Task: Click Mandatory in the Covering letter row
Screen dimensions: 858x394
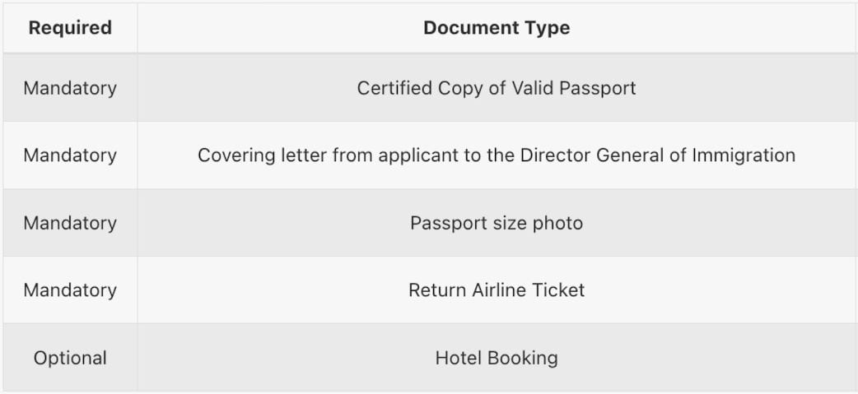Action: [70, 155]
